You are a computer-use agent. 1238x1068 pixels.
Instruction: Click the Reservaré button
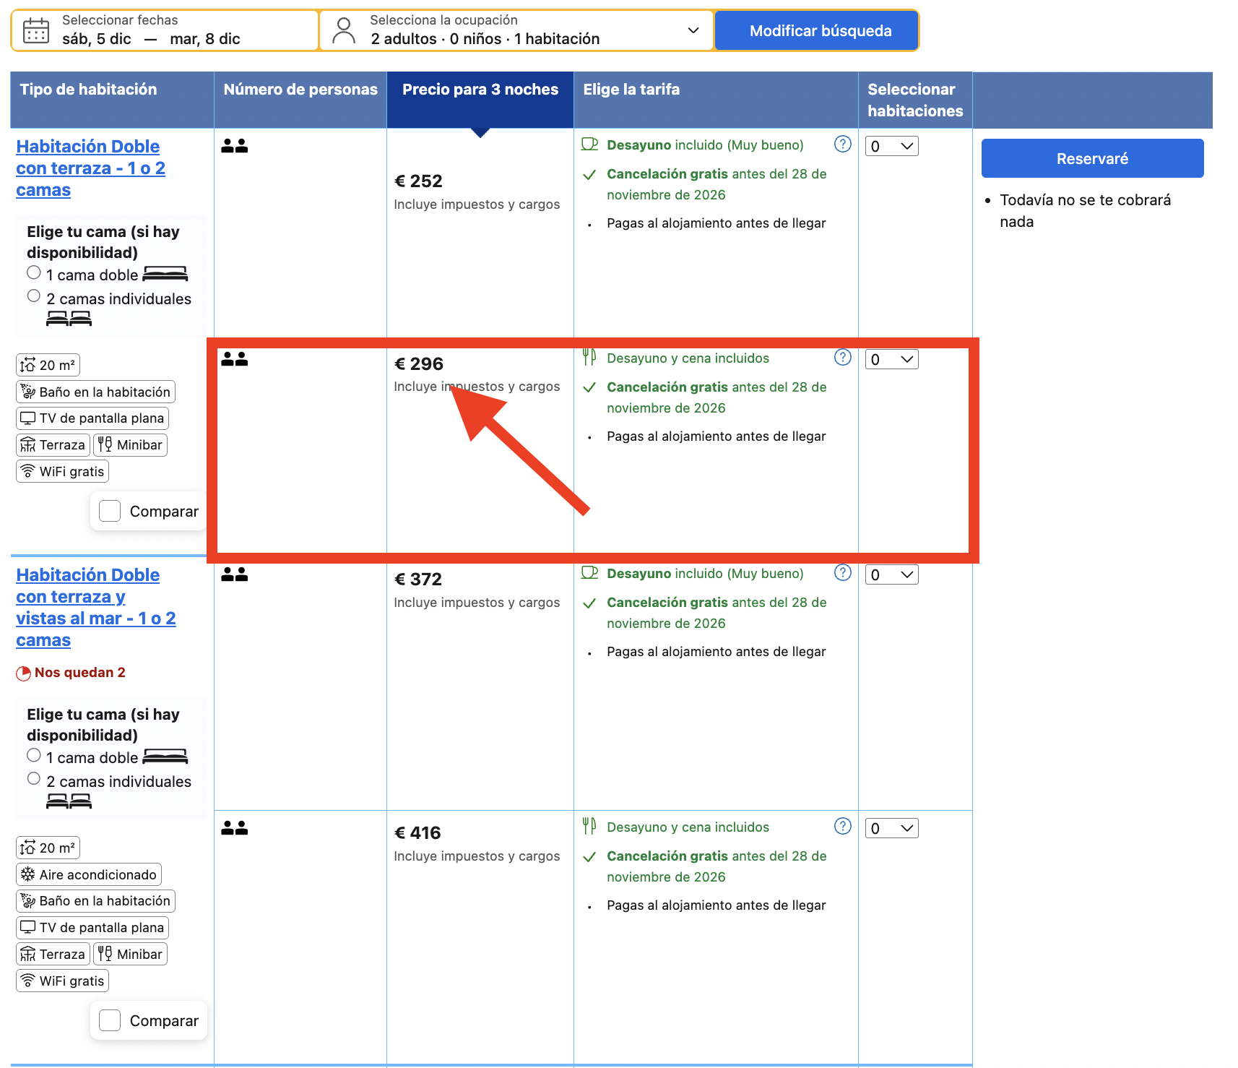click(x=1092, y=158)
